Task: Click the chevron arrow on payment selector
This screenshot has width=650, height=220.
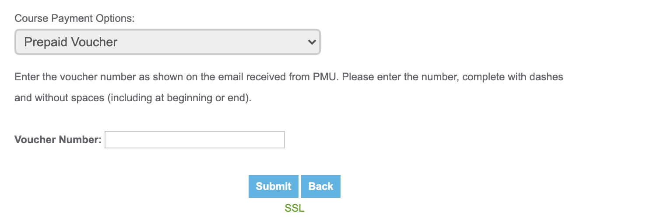Action: click(x=312, y=42)
